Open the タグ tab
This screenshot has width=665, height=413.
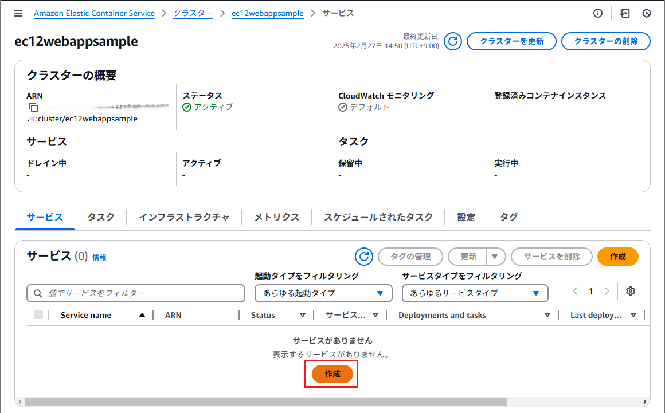(x=508, y=217)
